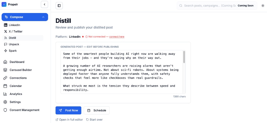Click the Propelr logo icon
This screenshot has height=123, width=267.
4,4
